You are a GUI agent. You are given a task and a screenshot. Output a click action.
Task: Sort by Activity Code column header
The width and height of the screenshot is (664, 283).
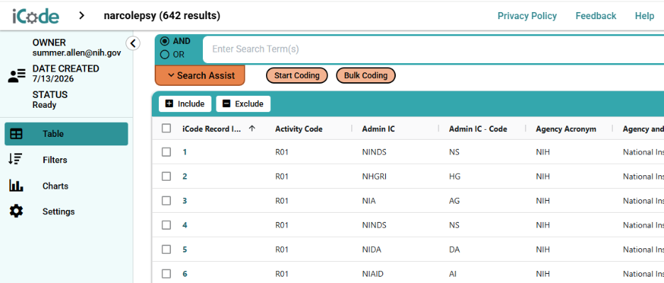pyautogui.click(x=299, y=129)
